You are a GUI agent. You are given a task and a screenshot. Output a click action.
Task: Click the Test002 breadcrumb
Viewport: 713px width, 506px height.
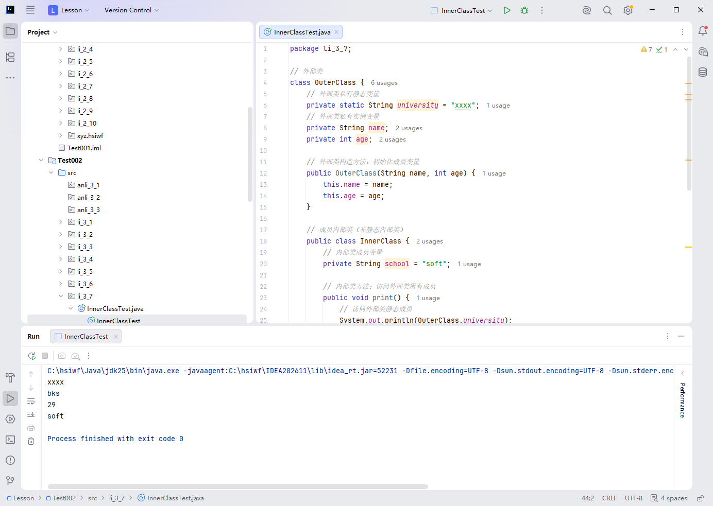click(61, 498)
